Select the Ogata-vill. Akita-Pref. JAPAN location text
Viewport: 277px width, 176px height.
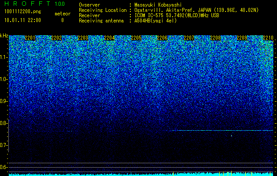click(196, 10)
